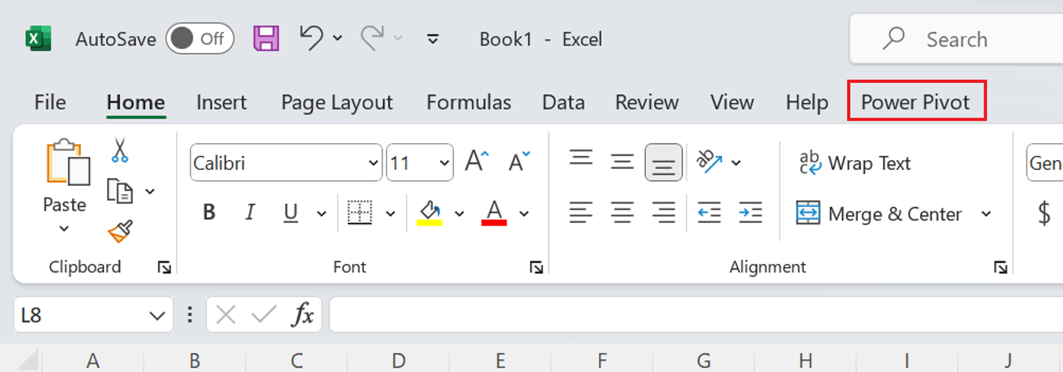The width and height of the screenshot is (1063, 372).
Task: Apply borders with the Borders icon
Action: tap(360, 213)
